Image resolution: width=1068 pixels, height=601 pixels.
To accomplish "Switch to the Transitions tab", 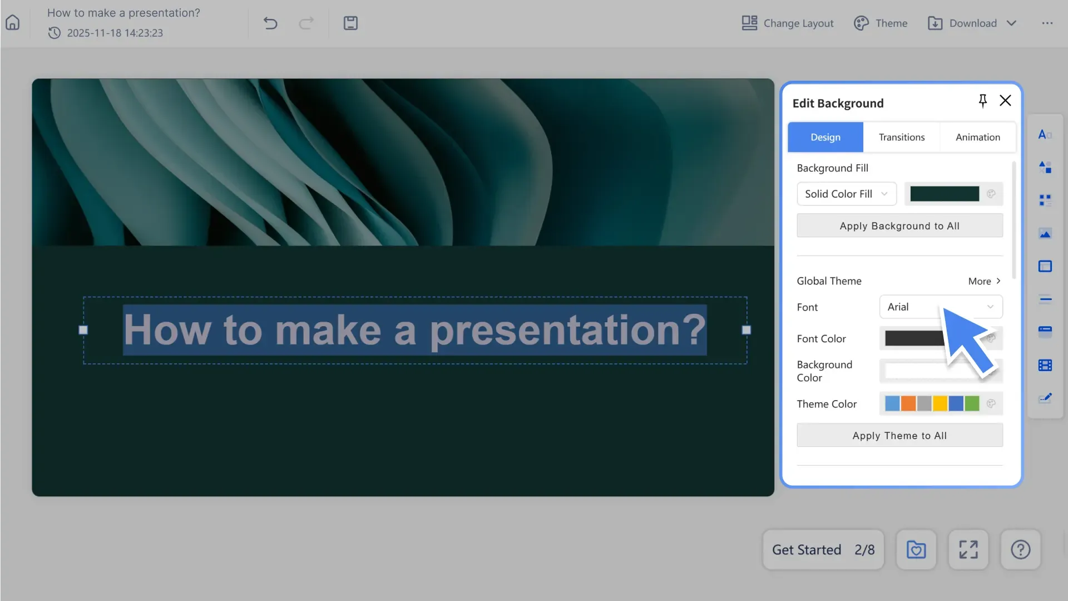I will pos(901,137).
